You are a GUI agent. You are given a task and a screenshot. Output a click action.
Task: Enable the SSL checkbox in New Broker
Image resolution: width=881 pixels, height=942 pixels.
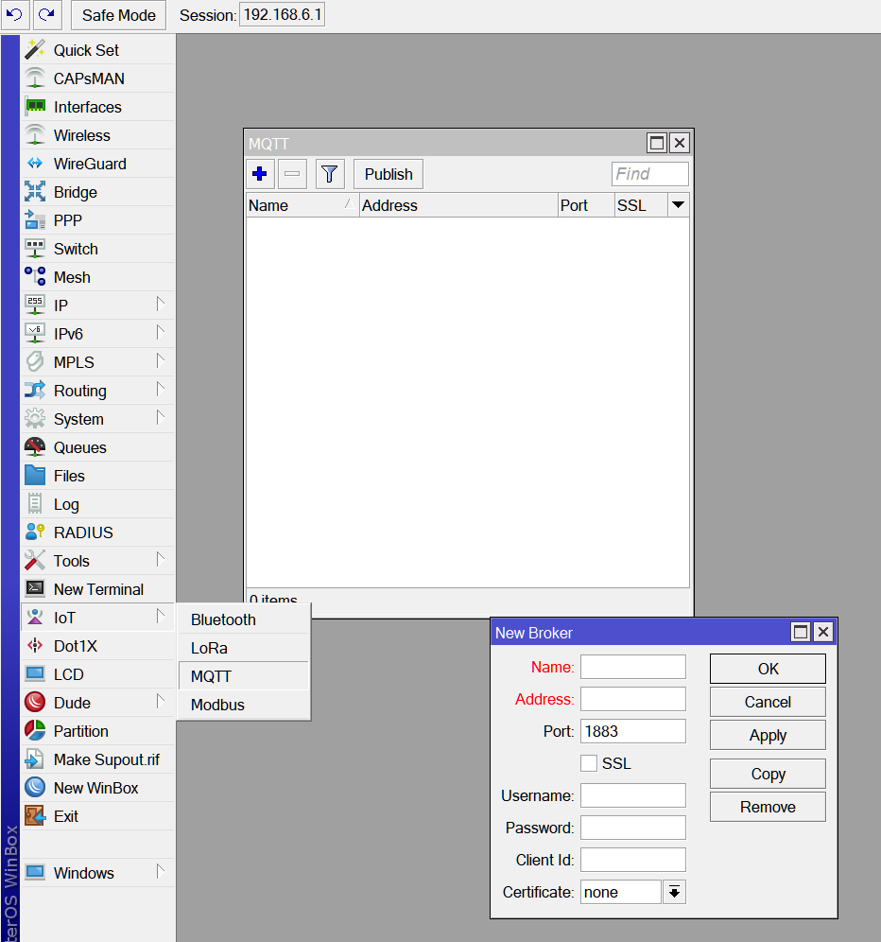click(x=588, y=763)
